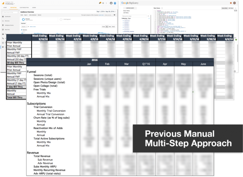This screenshot has height=177, width=243.
Task: Open the Analytics notifications bell
Action: click(x=100, y=3)
